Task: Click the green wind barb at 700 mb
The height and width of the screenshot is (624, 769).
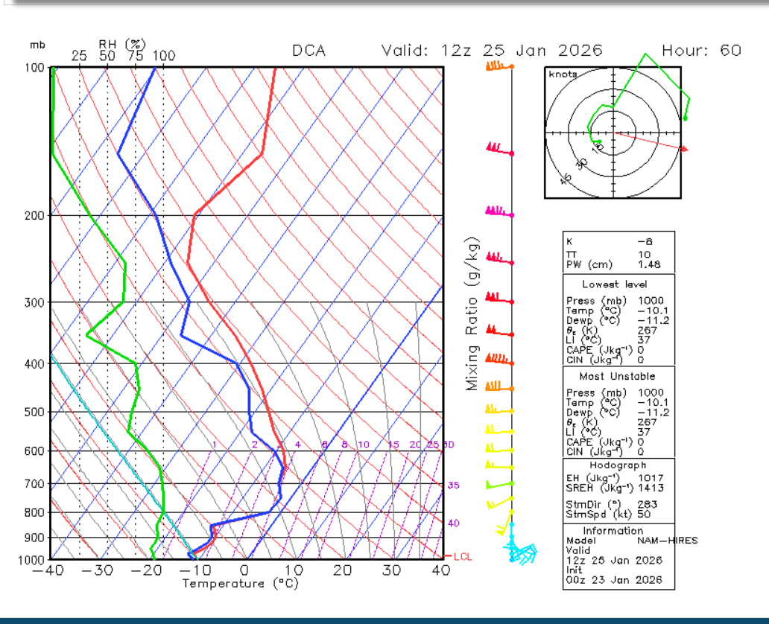Action: pyautogui.click(x=499, y=484)
